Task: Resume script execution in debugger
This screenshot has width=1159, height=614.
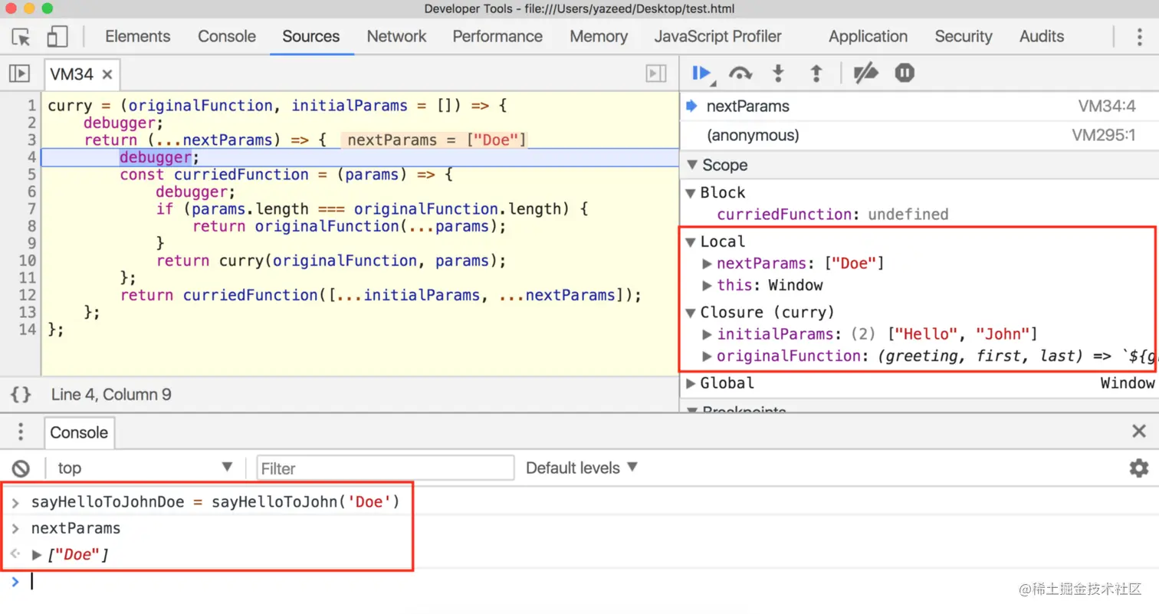Action: click(702, 74)
